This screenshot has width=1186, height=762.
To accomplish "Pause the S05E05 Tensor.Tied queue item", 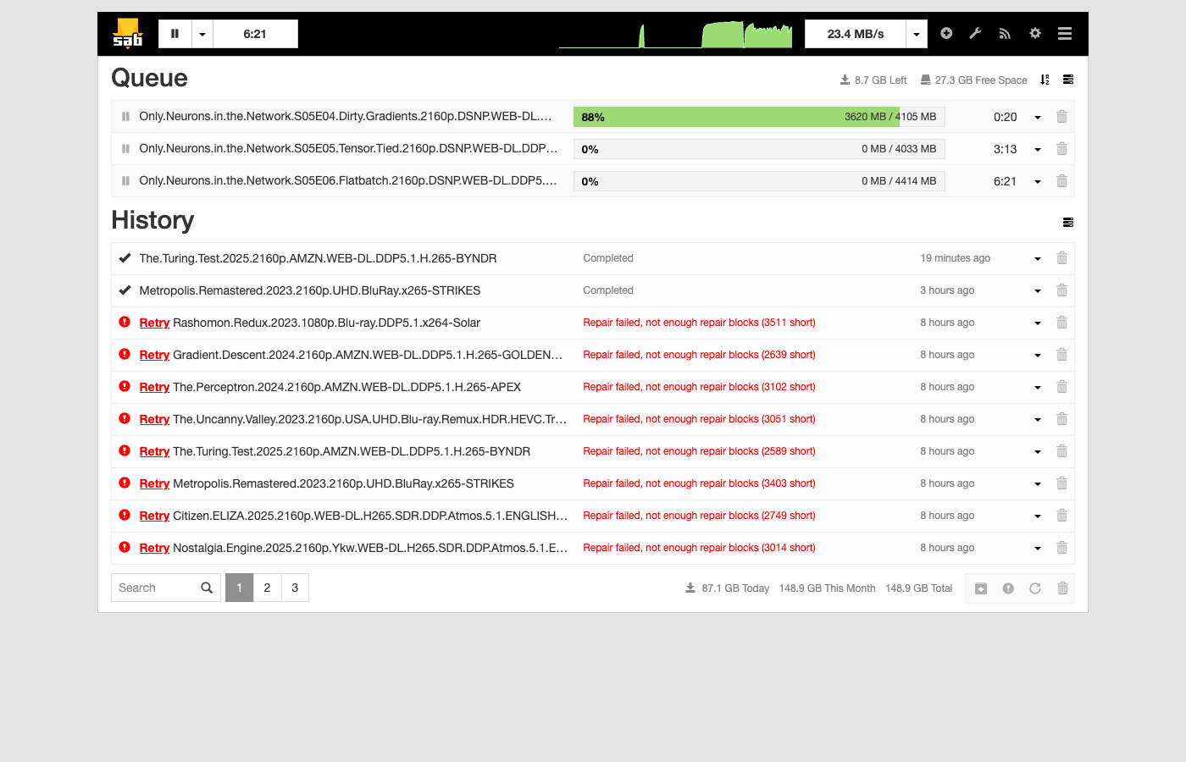I will click(x=125, y=148).
